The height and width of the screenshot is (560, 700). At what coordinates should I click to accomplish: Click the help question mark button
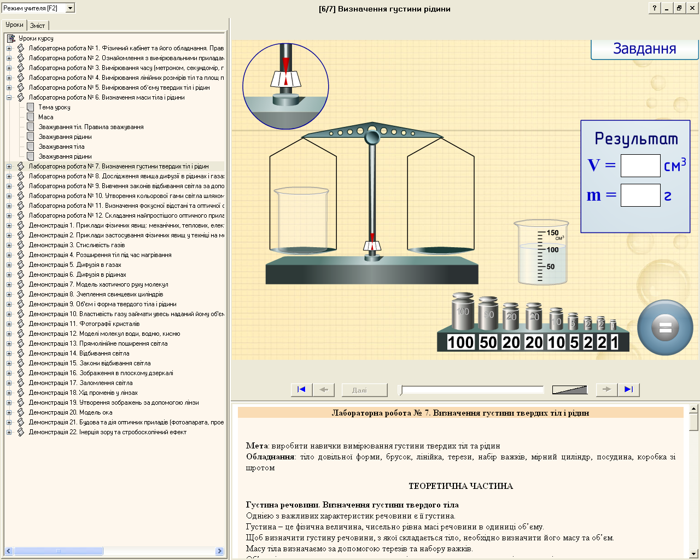click(655, 8)
